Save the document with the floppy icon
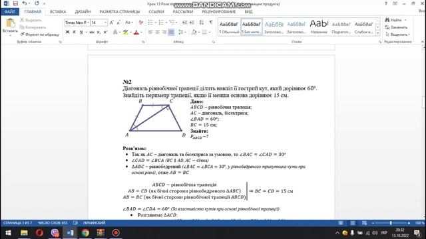The height and width of the screenshot is (239, 426). coord(15,3)
